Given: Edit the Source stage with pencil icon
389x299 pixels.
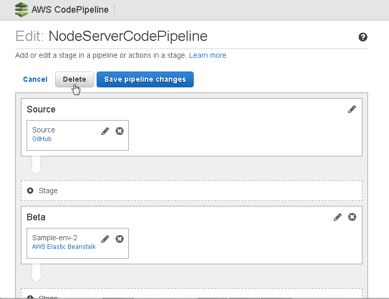Looking at the screenshot, I should coord(352,109).
